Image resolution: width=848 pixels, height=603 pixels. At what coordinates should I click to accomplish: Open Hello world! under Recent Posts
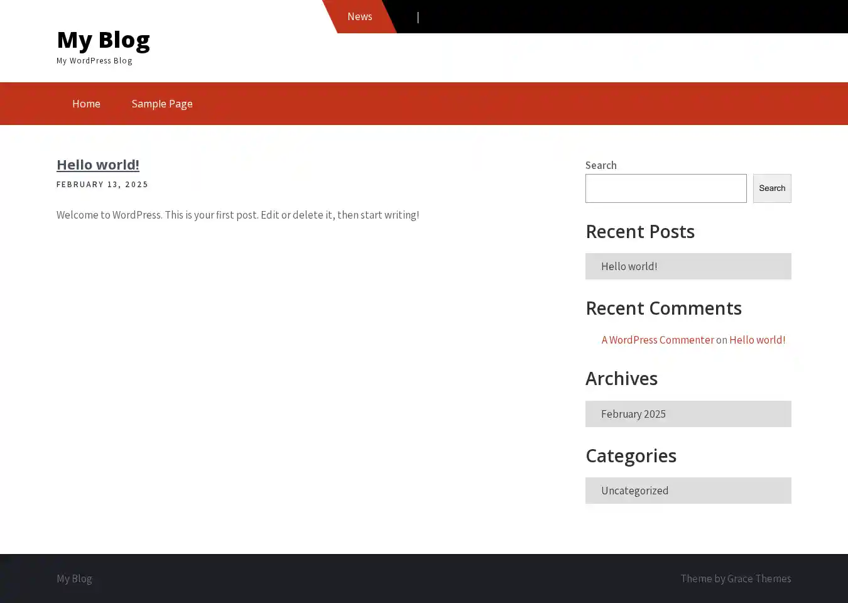point(629,266)
